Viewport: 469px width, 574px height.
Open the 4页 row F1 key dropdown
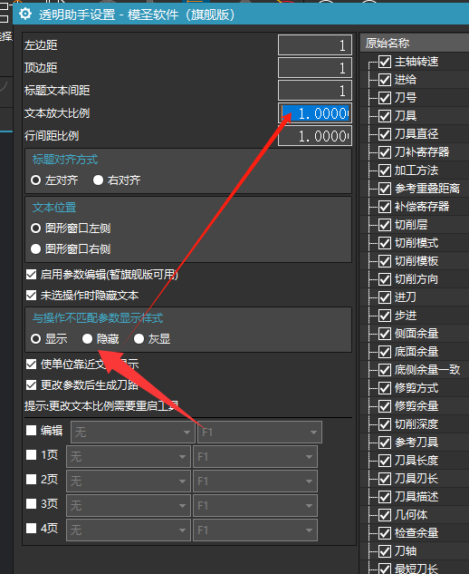click(x=255, y=530)
